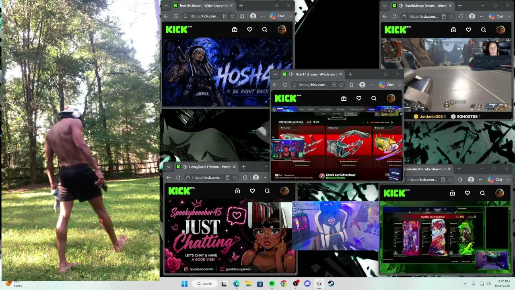The image size is (515, 290).
Task: Open tab list dropdown in RunYaMoney window
Action: tap(385, 6)
